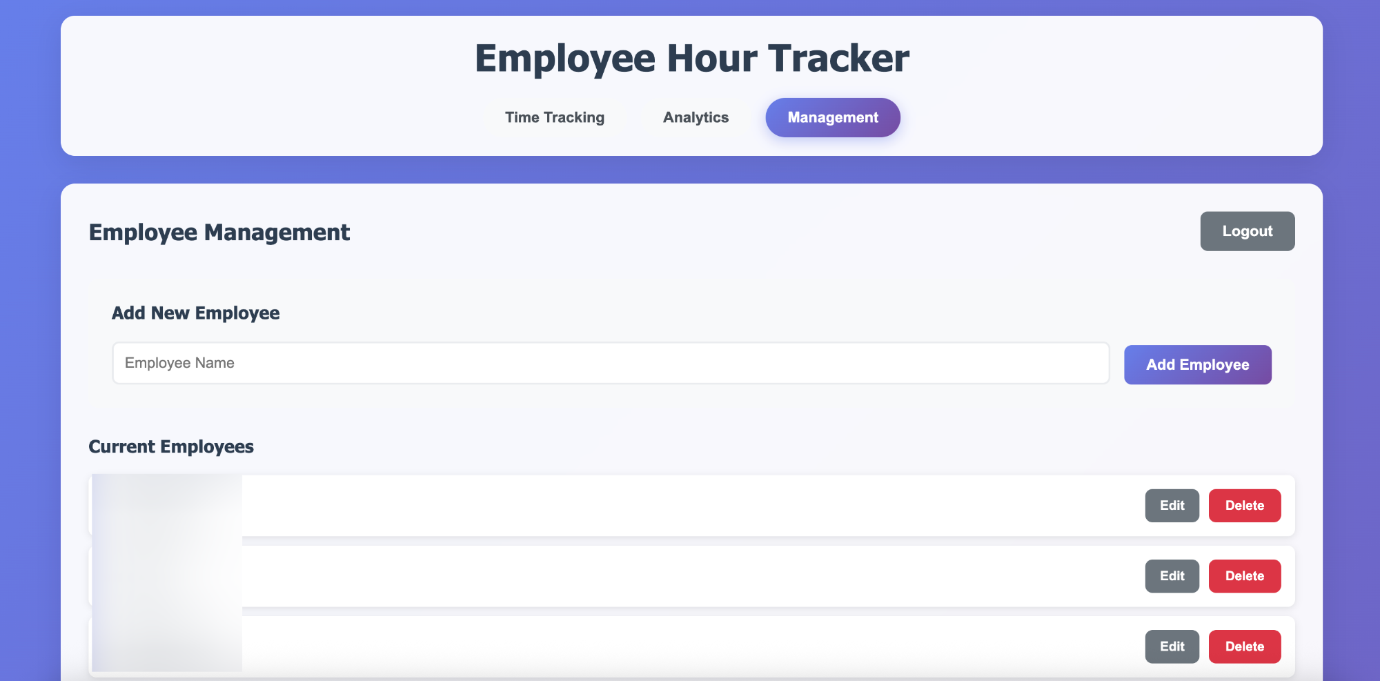Click the Employee Hour Tracker title

[x=691, y=58]
